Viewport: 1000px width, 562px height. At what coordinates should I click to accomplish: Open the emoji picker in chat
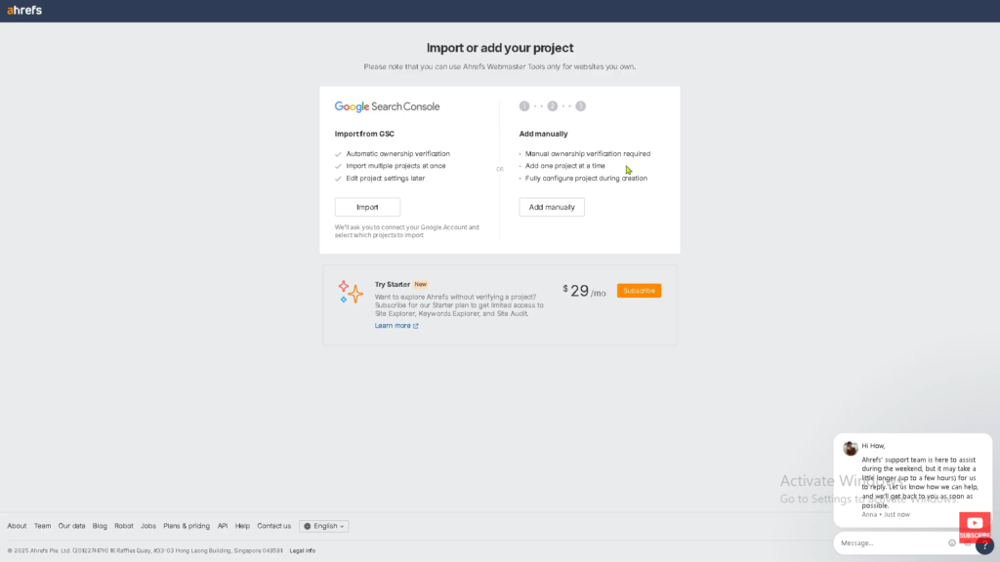(952, 542)
